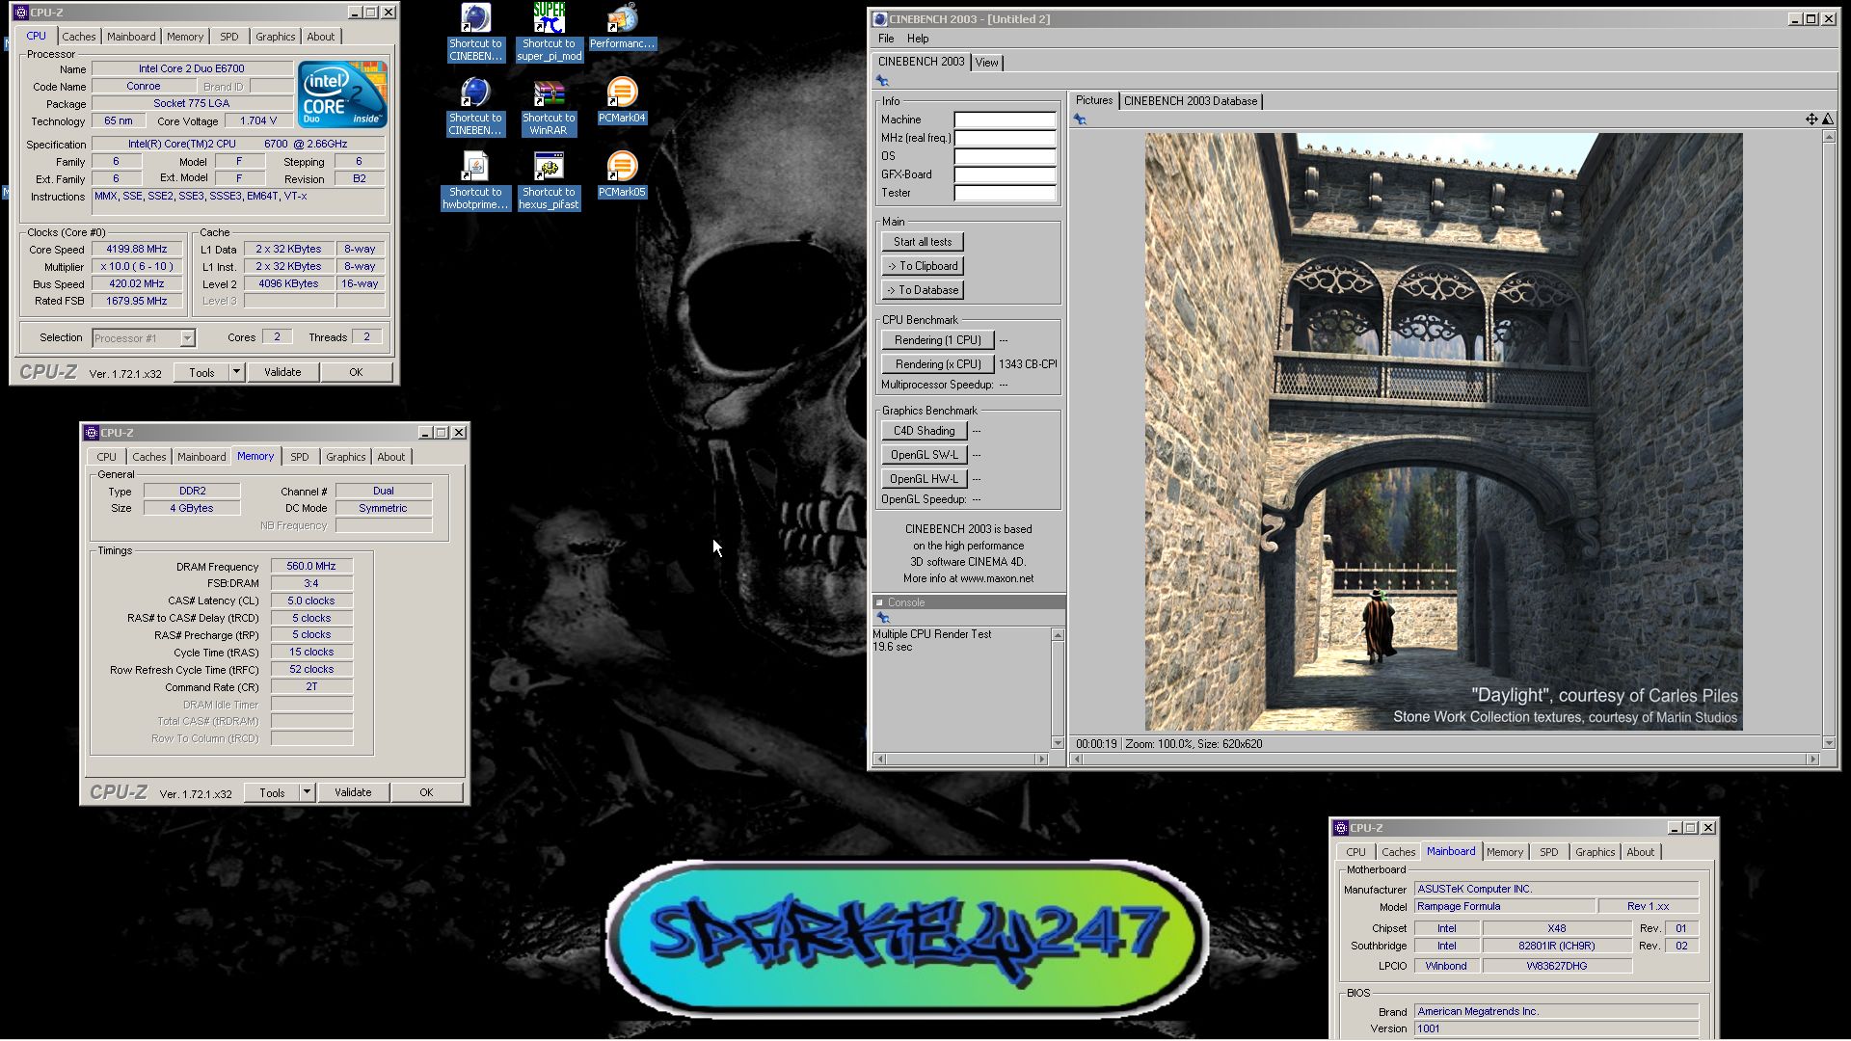Switch to CINEBENCH 2003 Database tab
The height and width of the screenshot is (1041, 1851).
1191,101
